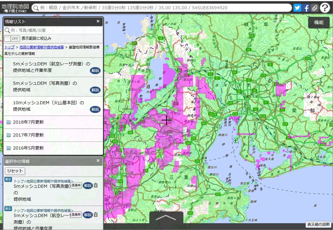Screen dimensions: 333x230
Task: Open 2016年5月更新 folder icon
Action: coord(8,148)
